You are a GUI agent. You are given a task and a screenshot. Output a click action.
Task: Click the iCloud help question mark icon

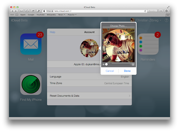pyautogui.click(x=166, y=20)
